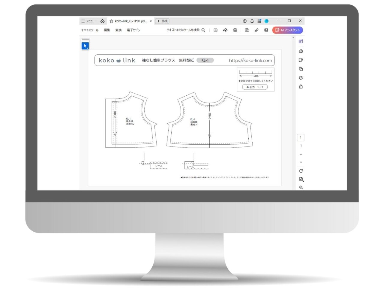The width and height of the screenshot is (384, 288).
Task: Click the print icon in the toolbar
Action: coord(235,30)
